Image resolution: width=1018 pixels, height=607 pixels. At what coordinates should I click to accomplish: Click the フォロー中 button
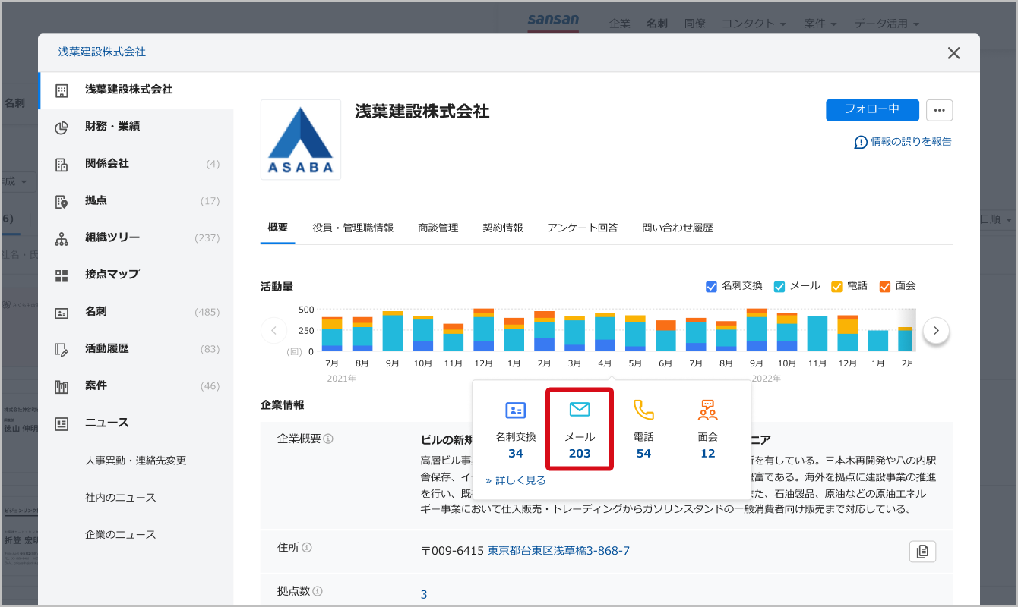872,110
